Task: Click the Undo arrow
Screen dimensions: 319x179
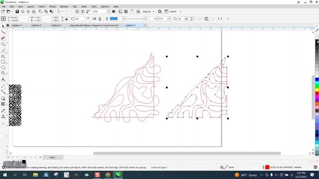Action: click(58, 11)
